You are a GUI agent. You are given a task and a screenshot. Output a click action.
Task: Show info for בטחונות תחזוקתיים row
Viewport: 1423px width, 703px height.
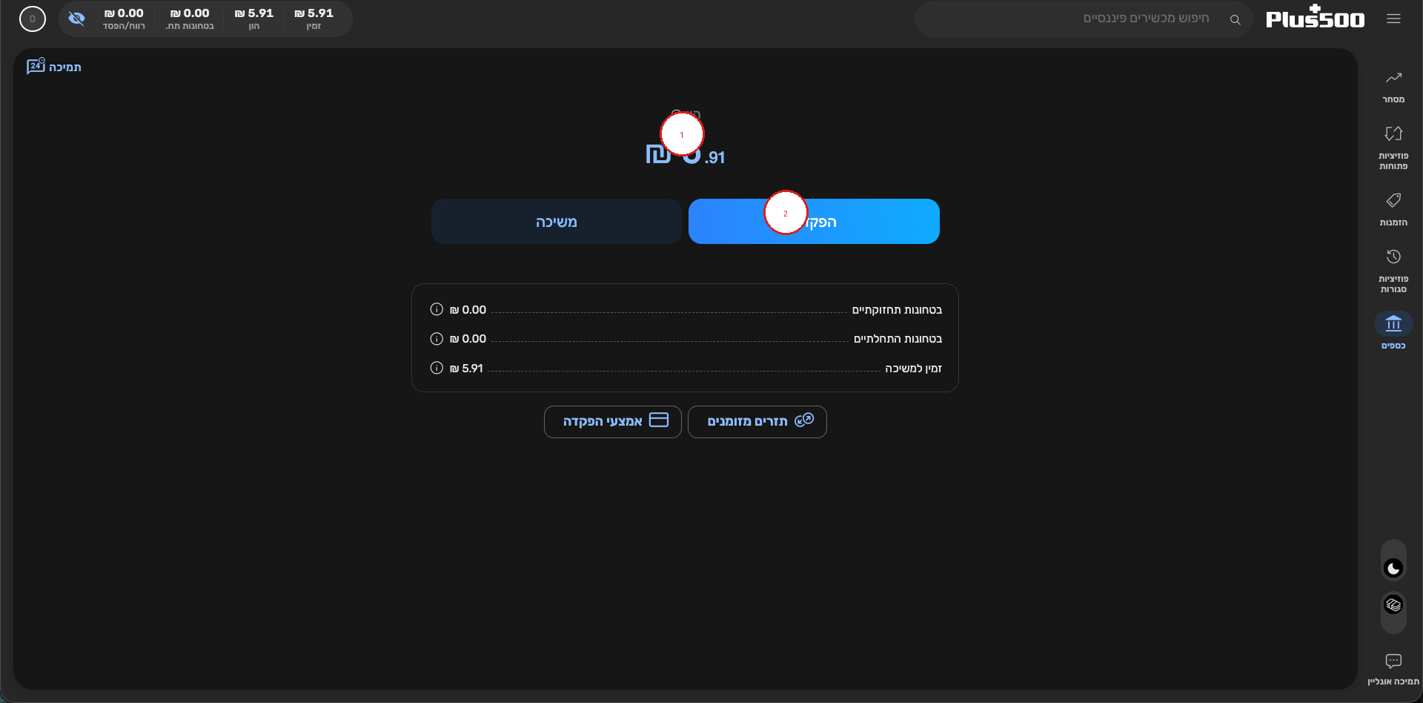437,309
